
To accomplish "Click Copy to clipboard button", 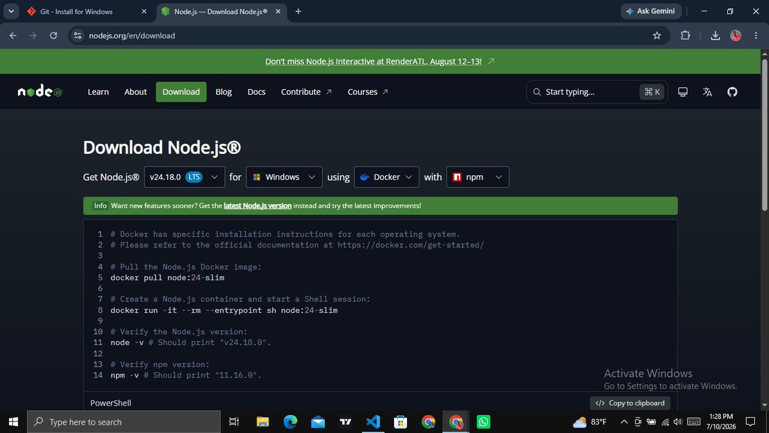I will tap(631, 403).
